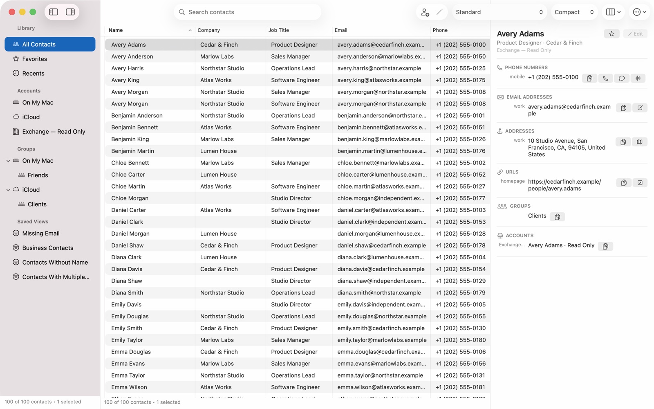This screenshot has width=654, height=409.
Task: Open the Compact density dropdown
Action: [574, 12]
